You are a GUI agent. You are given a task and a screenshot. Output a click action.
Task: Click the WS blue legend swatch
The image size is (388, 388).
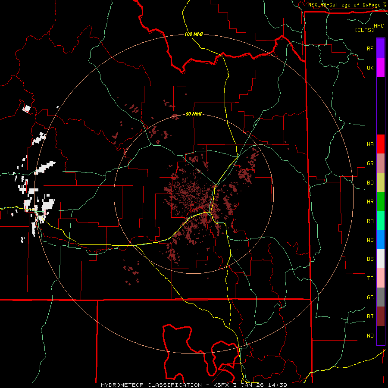381,240
